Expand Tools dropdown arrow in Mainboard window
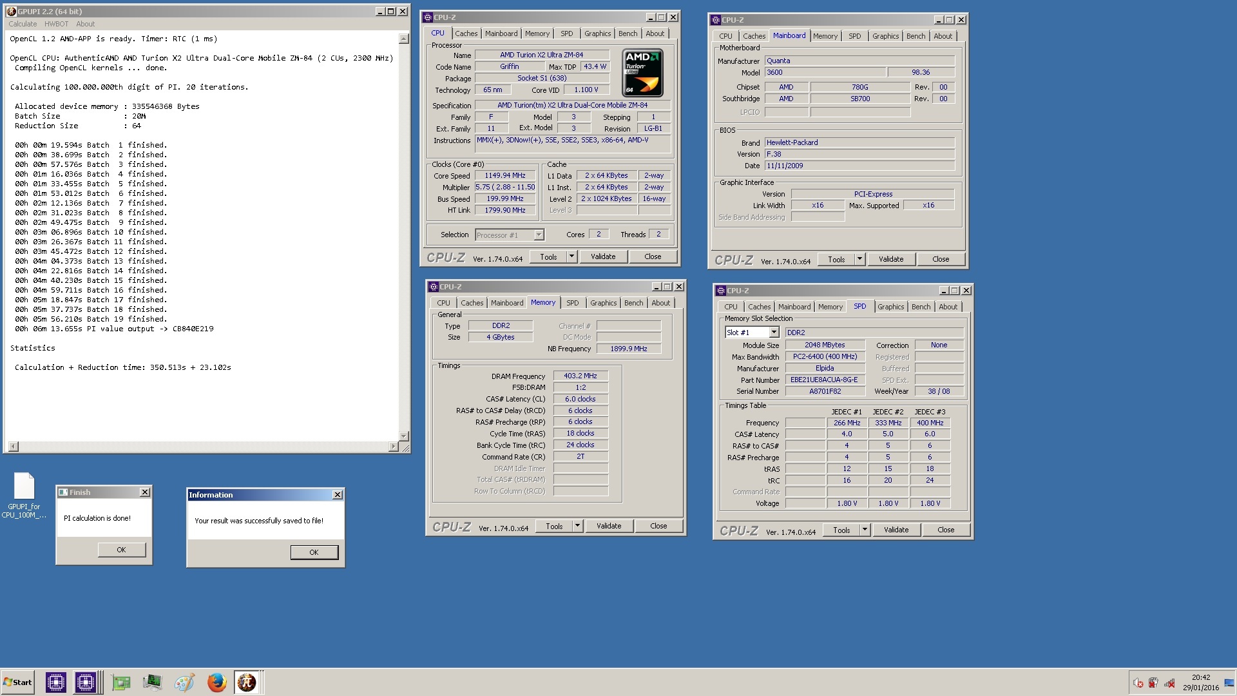The height and width of the screenshot is (696, 1237). (x=859, y=259)
